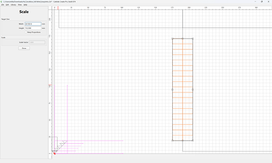
Task: Click the bottom-left selection handle of the orange shape
Action: tap(172, 141)
